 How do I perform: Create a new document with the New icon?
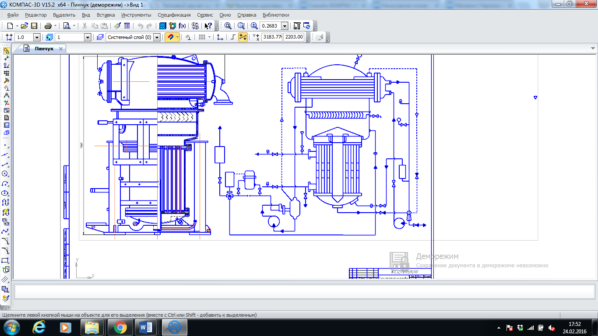[x=10, y=26]
